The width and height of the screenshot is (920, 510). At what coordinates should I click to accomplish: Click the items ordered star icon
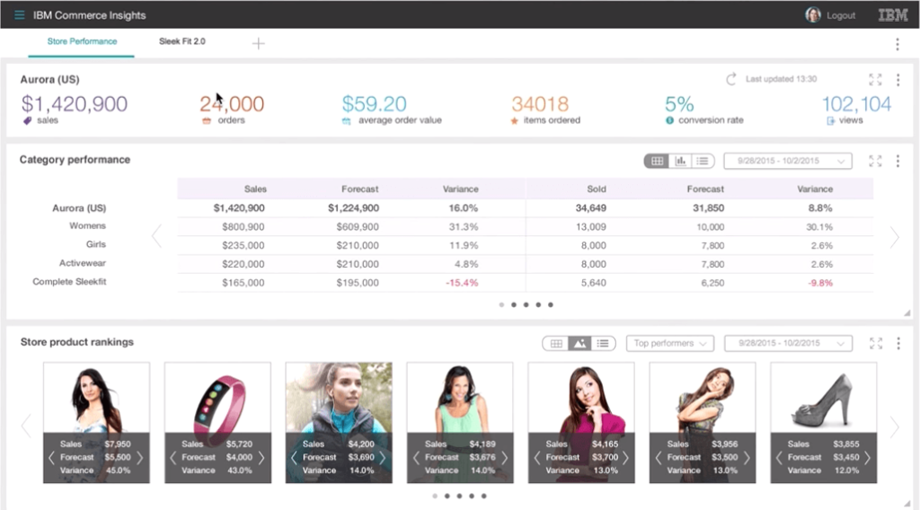pyautogui.click(x=515, y=120)
